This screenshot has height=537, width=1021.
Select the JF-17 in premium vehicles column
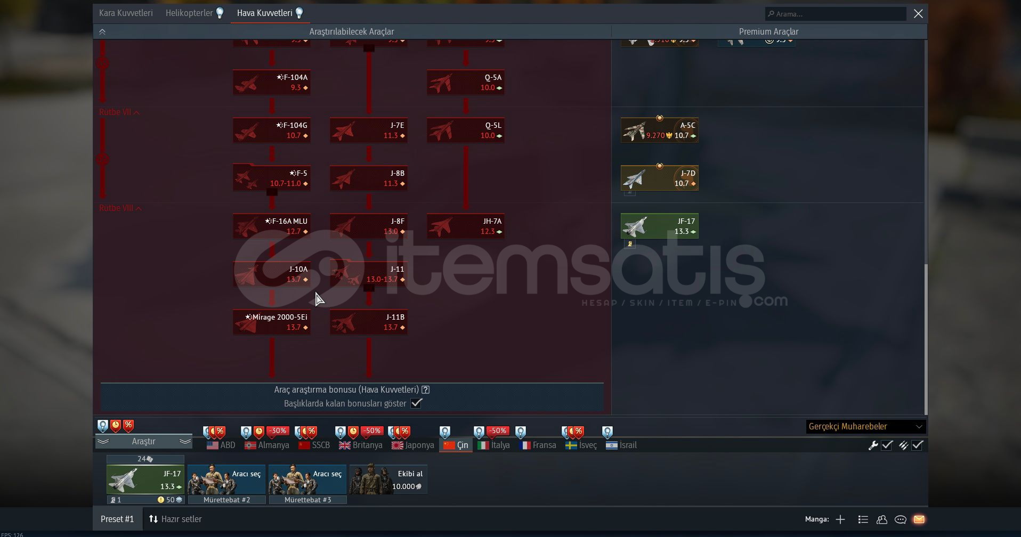(660, 226)
